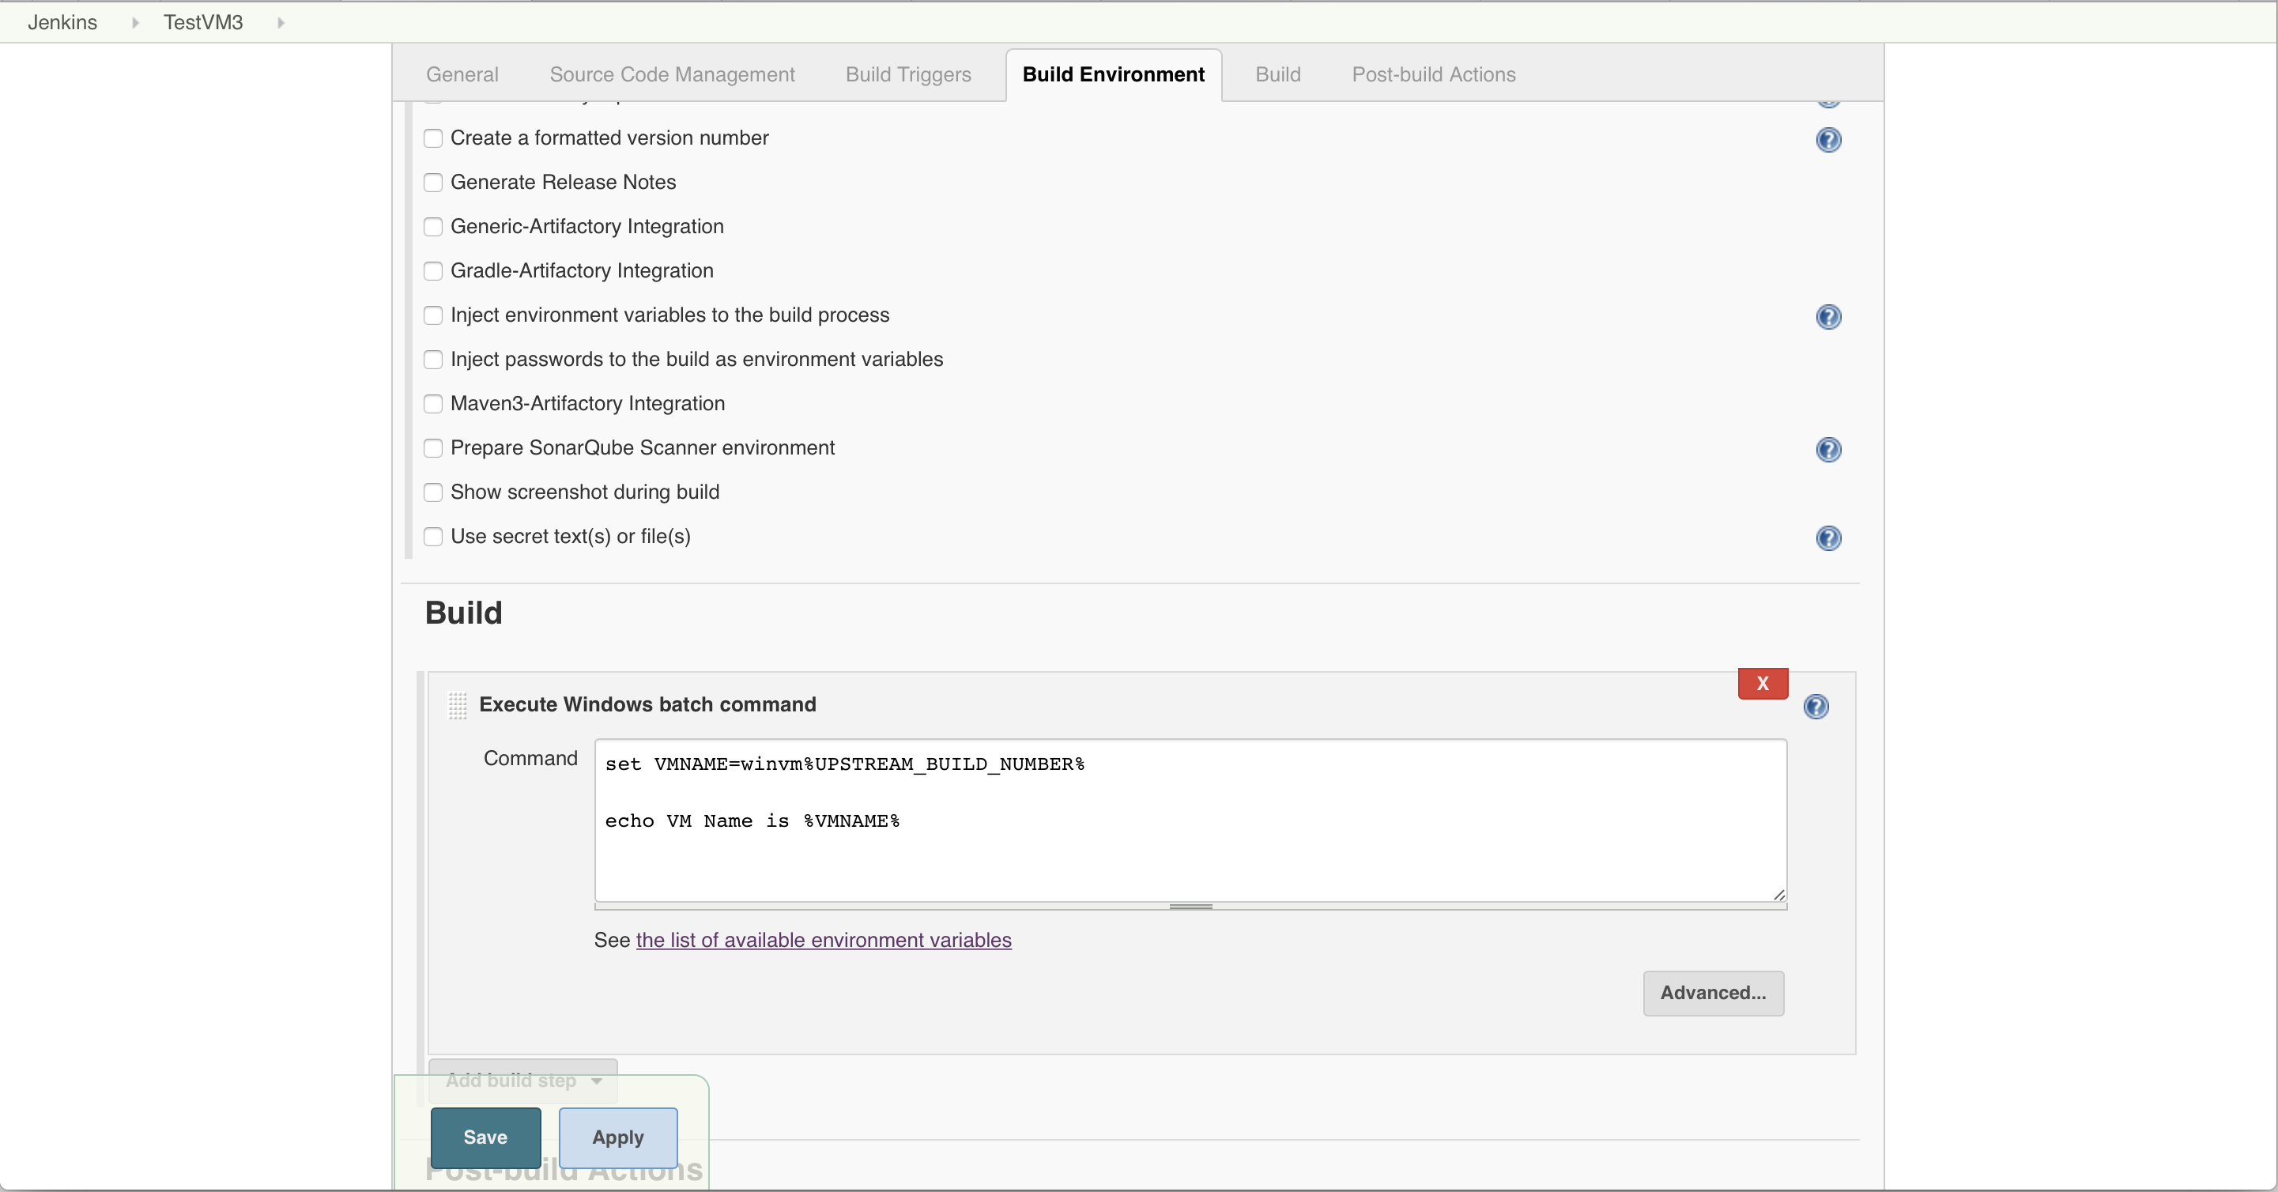
Task: Click the Save button
Action: point(485,1136)
